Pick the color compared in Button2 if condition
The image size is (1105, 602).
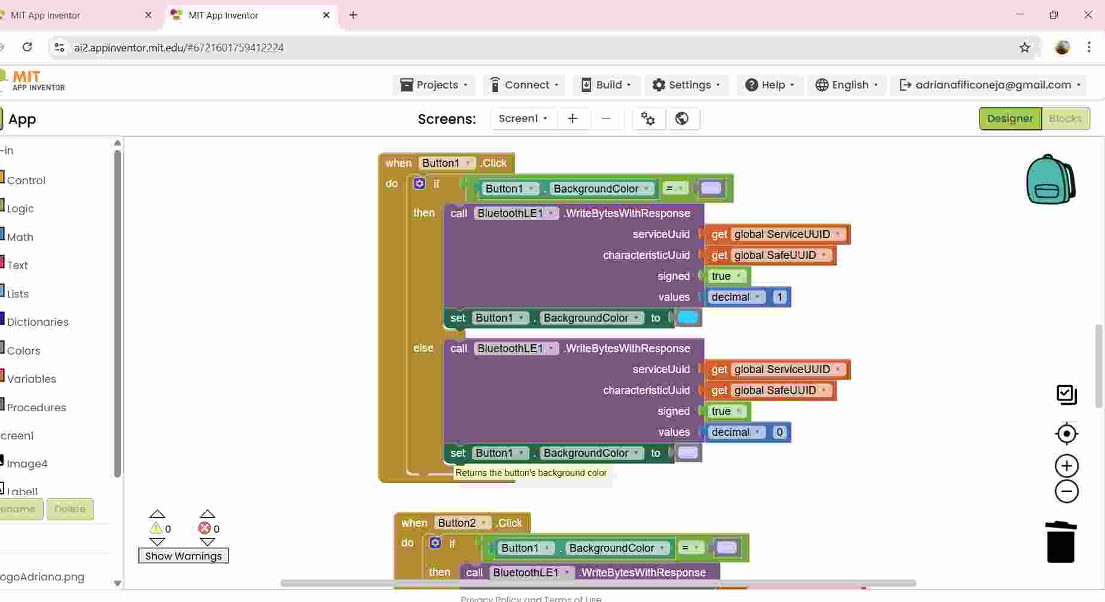[727, 548]
